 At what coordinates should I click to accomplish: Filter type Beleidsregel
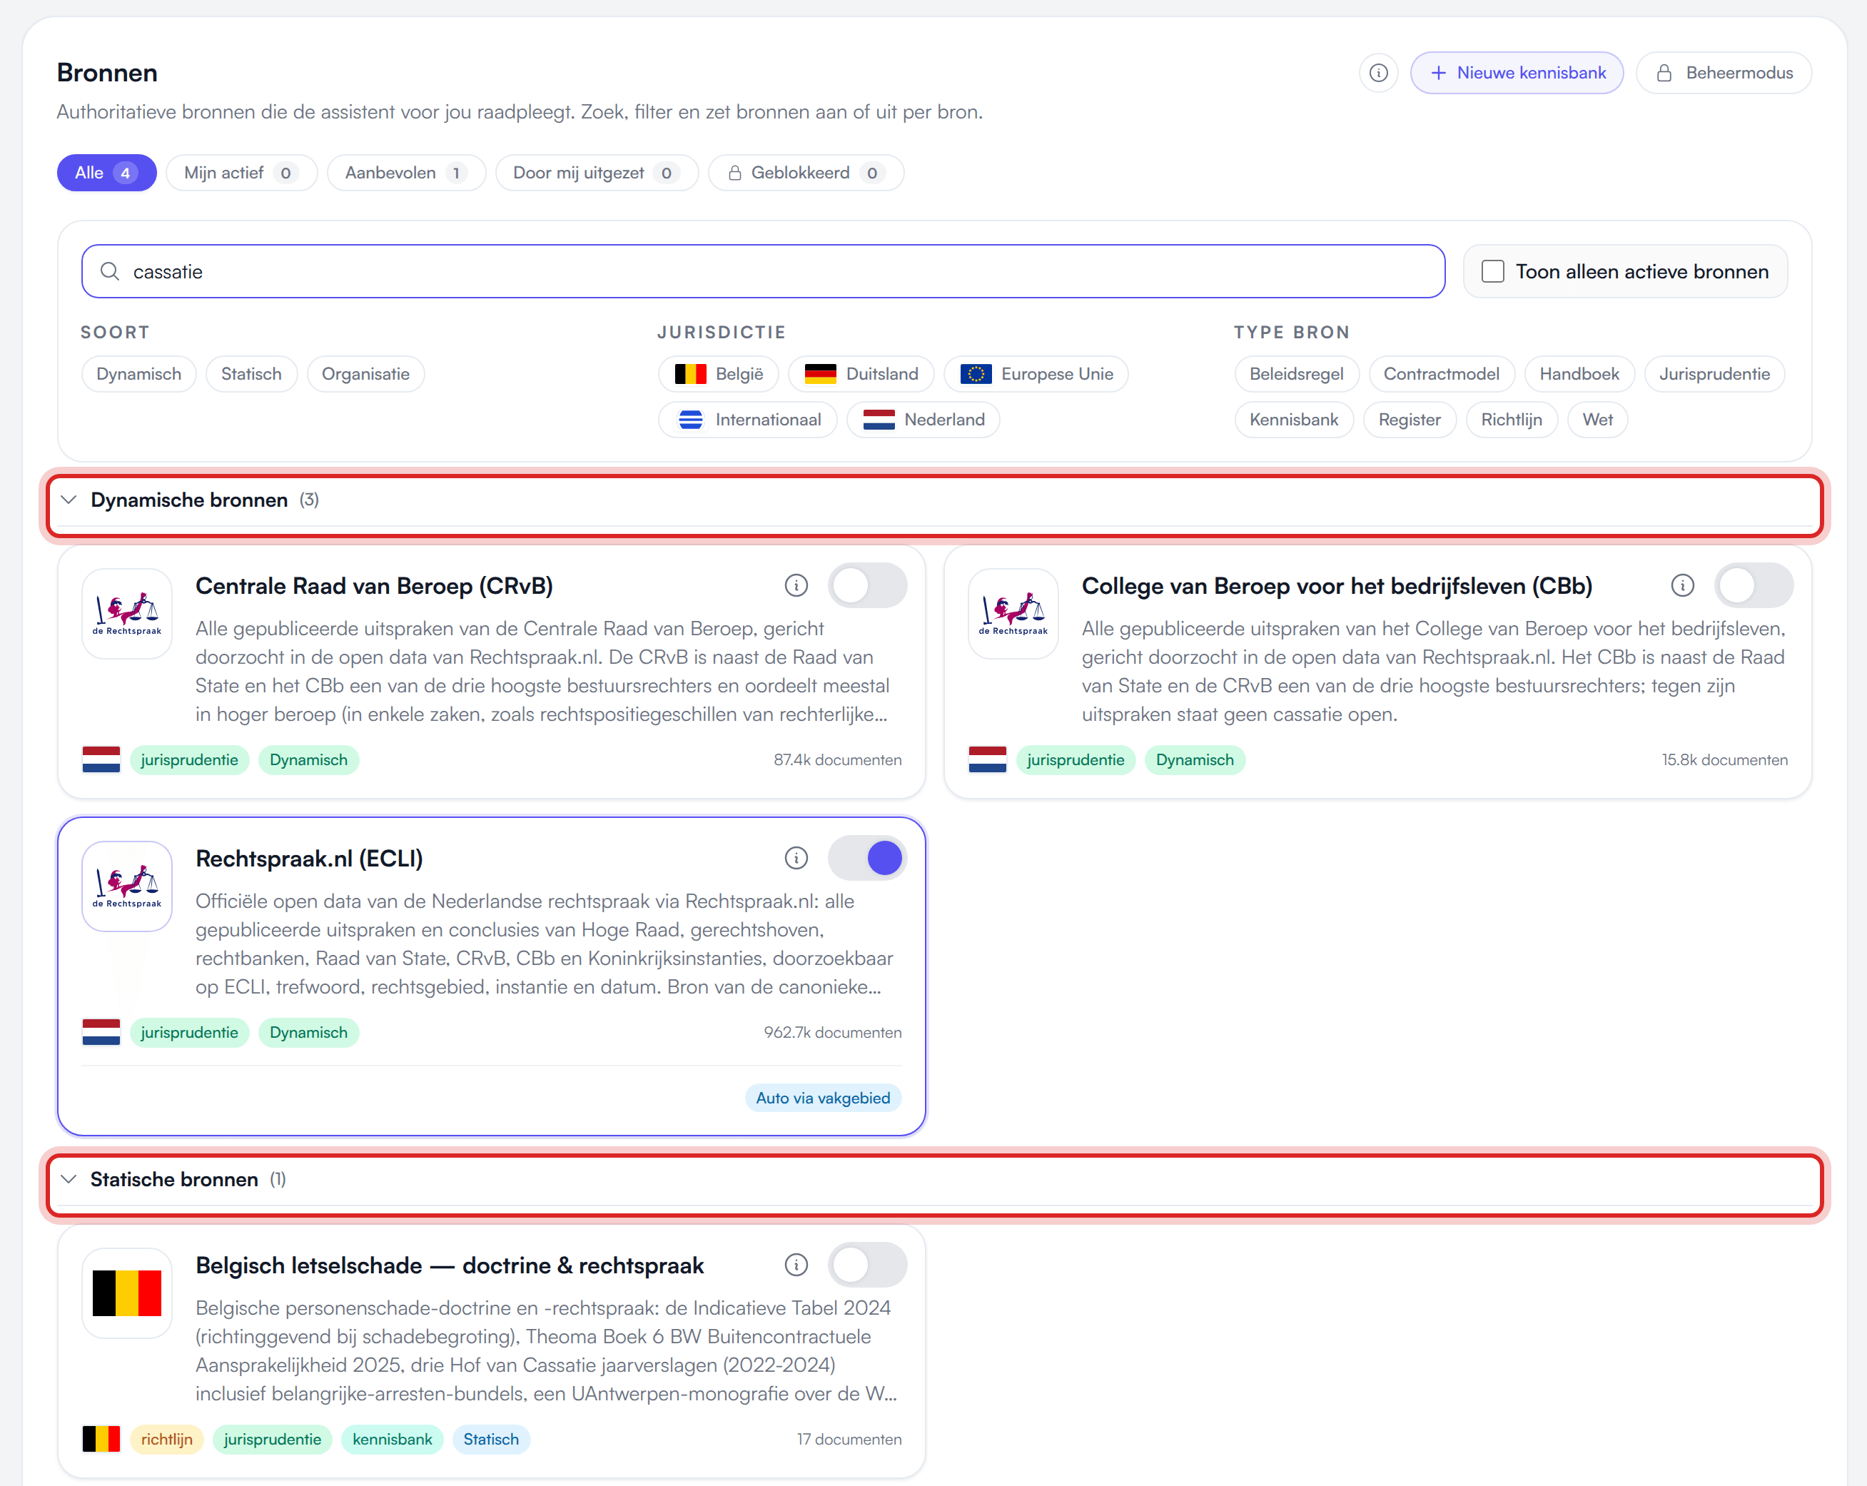pos(1296,374)
